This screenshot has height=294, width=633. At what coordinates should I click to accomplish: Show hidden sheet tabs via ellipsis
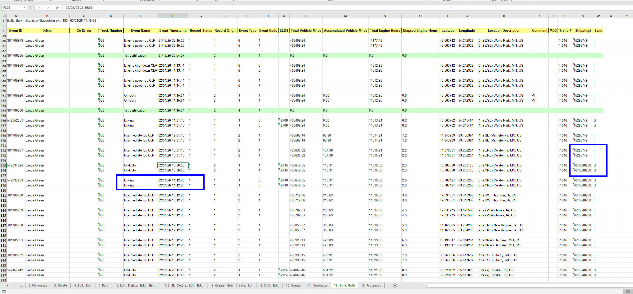click(22, 286)
